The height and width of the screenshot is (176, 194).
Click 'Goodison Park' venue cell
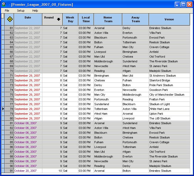point(169,90)
